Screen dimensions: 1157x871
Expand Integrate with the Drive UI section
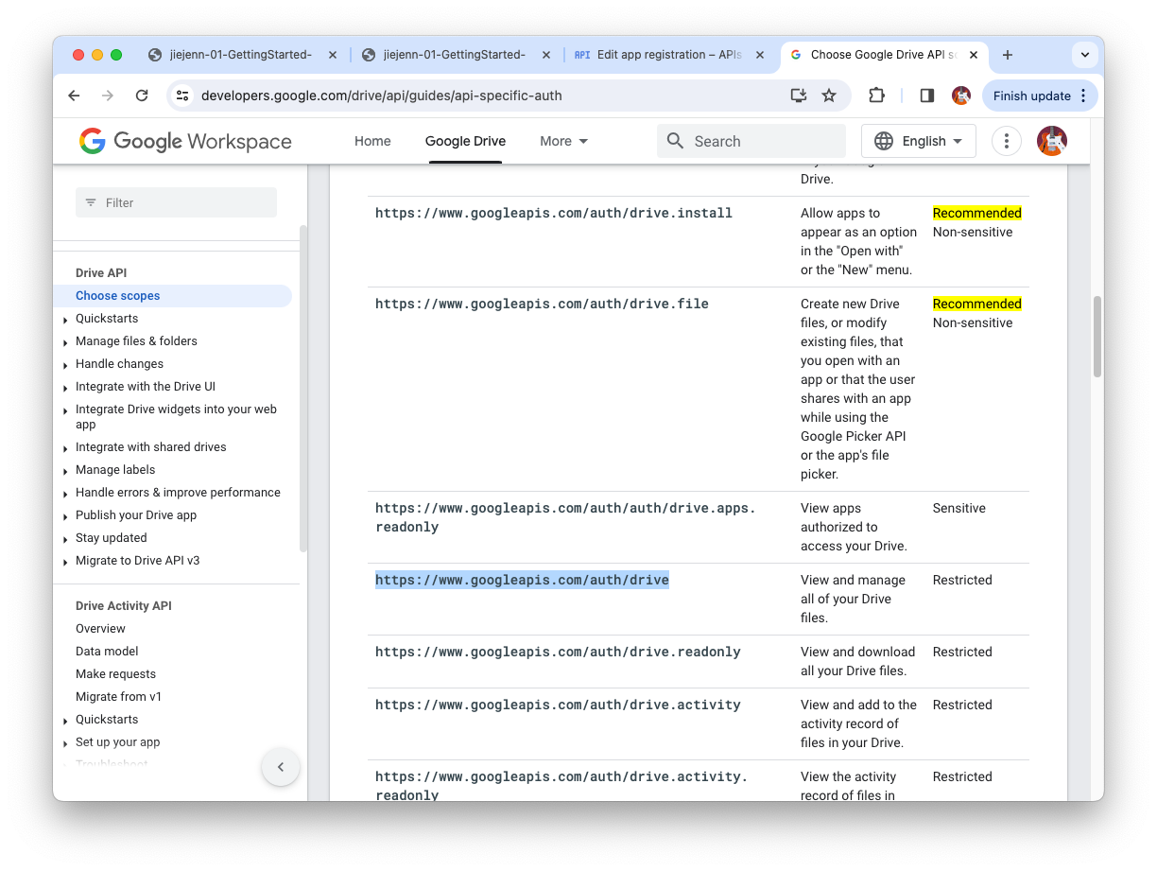coord(65,388)
